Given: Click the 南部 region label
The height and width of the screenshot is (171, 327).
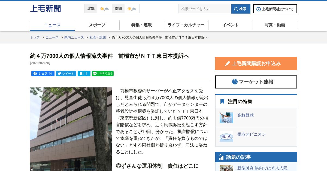Looking at the screenshot, I should point(118,9).
